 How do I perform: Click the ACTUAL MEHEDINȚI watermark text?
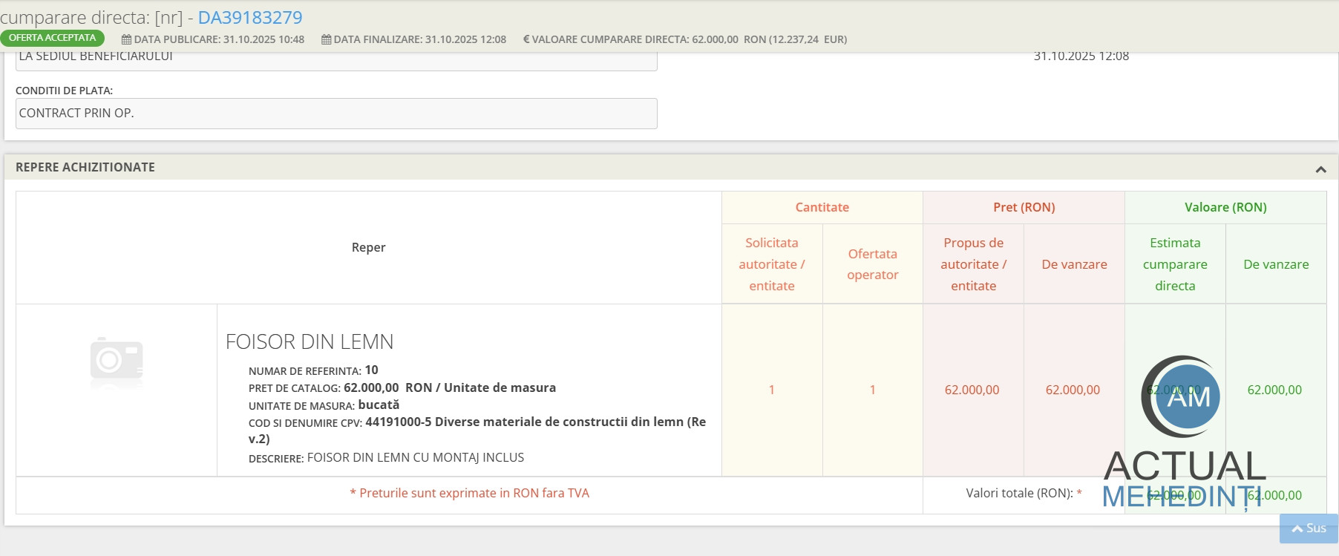coord(1184,480)
